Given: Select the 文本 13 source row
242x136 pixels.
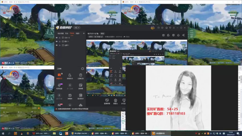Looking at the screenshot, I should [x=70, y=37].
